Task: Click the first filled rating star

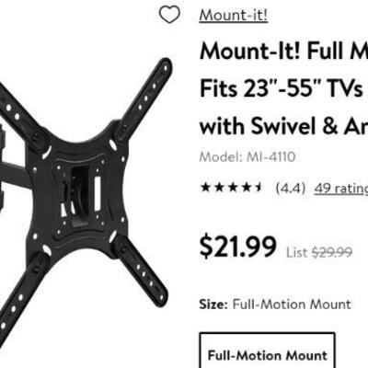Action: [x=205, y=187]
